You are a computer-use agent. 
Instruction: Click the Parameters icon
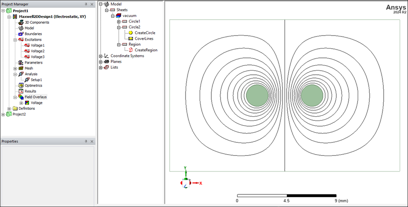click(x=21, y=63)
